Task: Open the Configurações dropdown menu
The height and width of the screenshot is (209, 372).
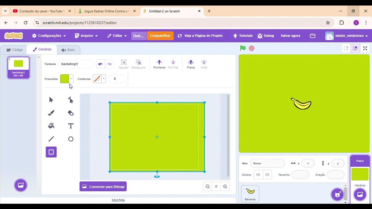Action: tap(49, 36)
